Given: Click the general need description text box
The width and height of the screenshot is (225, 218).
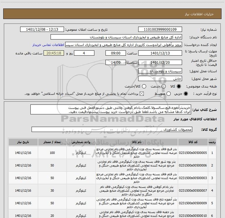Looking at the screenshot, I should click(x=111, y=110).
